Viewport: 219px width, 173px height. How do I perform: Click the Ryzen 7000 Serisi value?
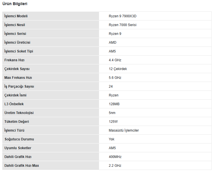tap(123, 25)
